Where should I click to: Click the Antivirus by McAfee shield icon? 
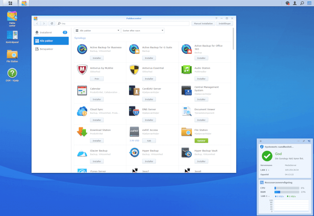82,70
